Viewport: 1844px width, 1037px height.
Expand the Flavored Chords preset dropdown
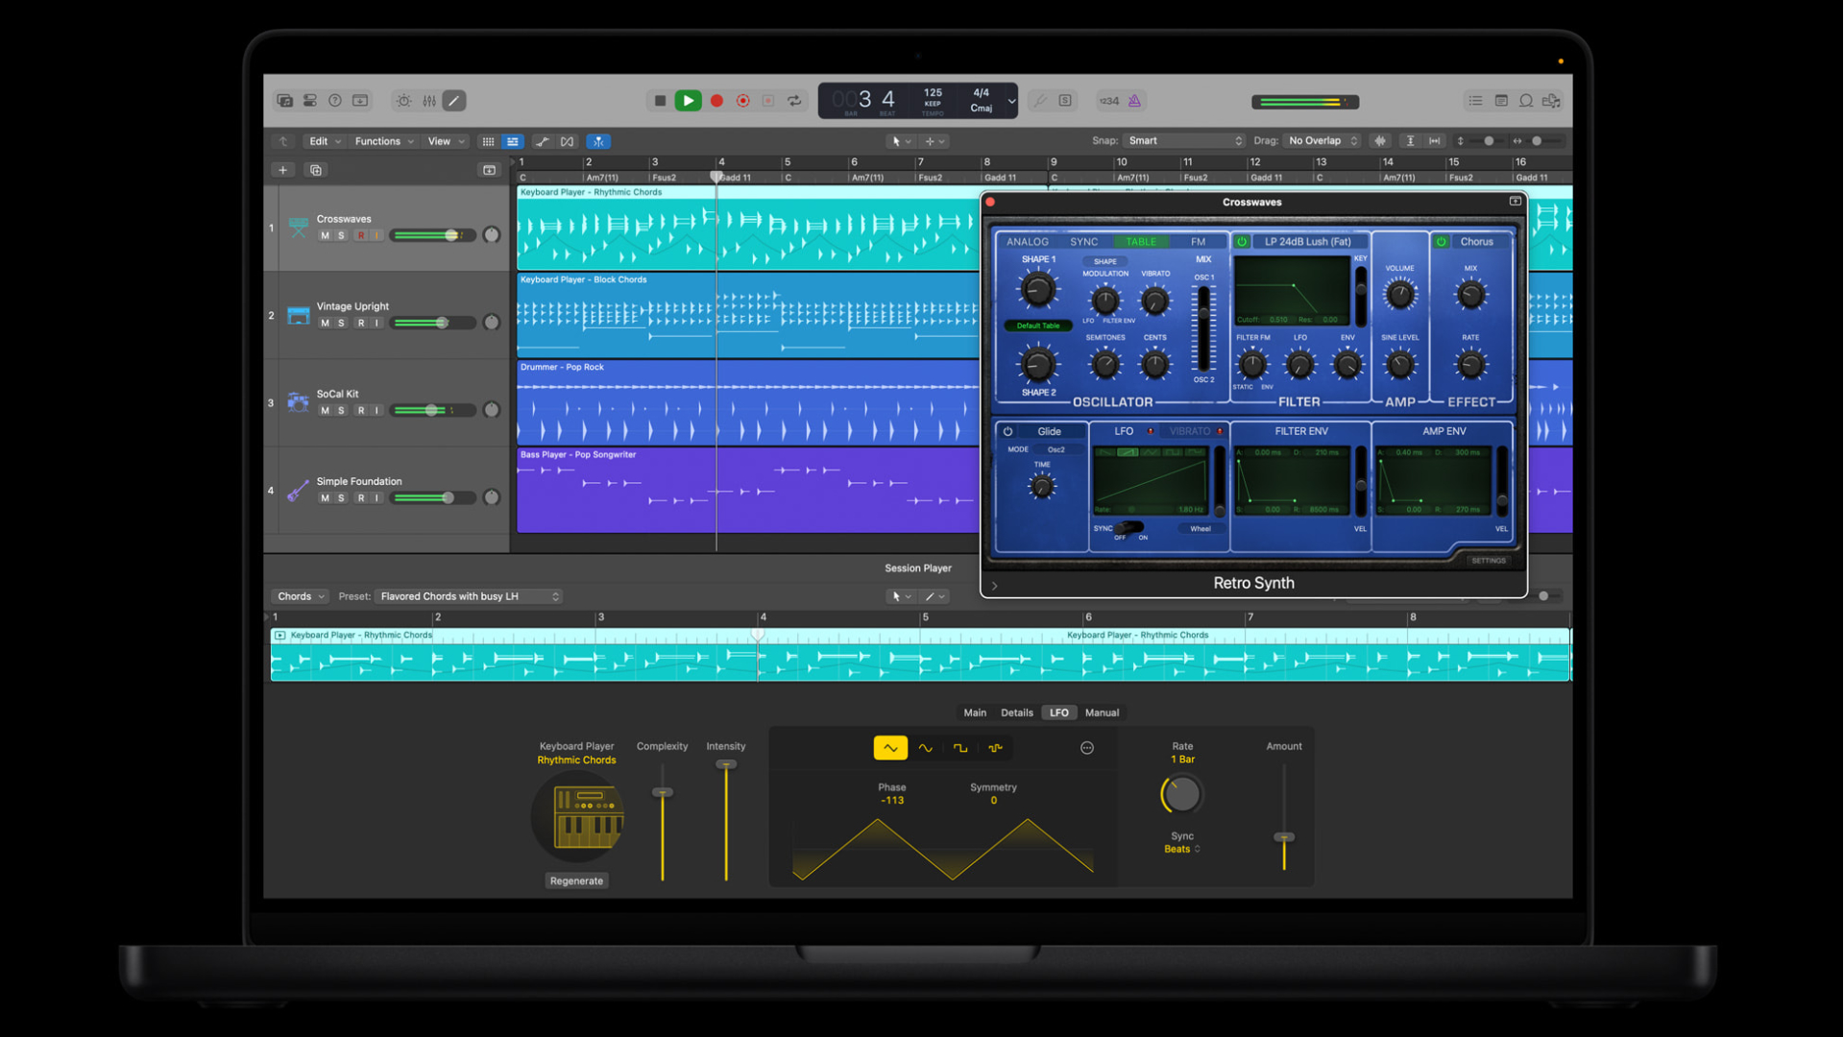[x=469, y=596]
